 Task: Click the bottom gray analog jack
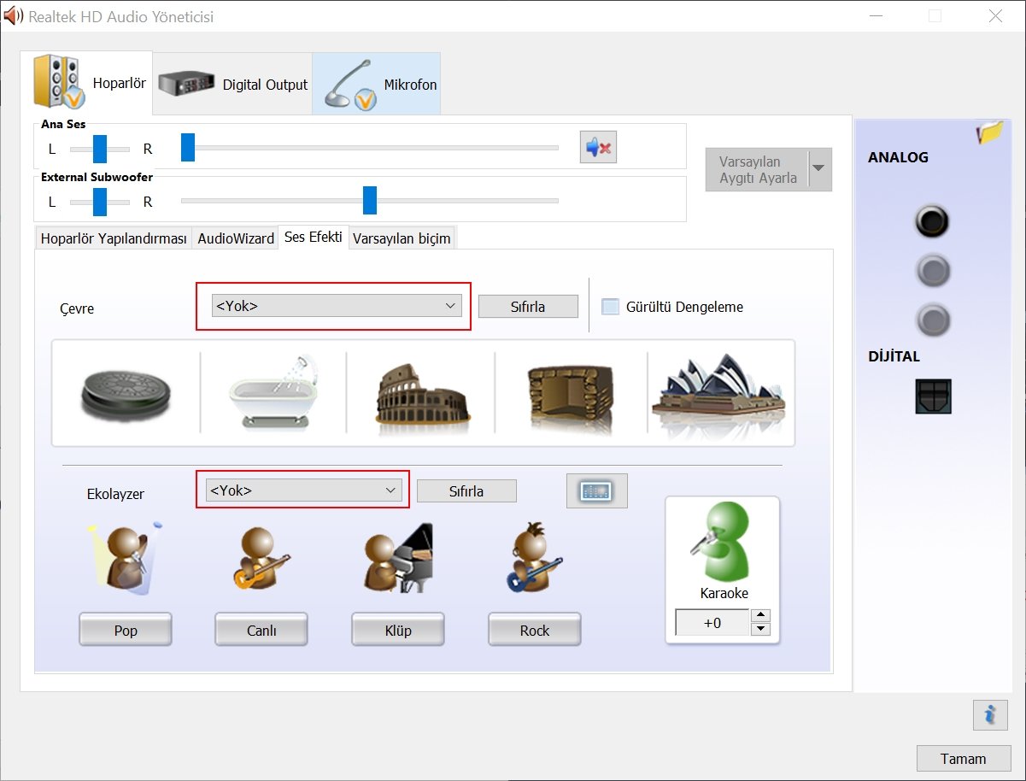[932, 321]
